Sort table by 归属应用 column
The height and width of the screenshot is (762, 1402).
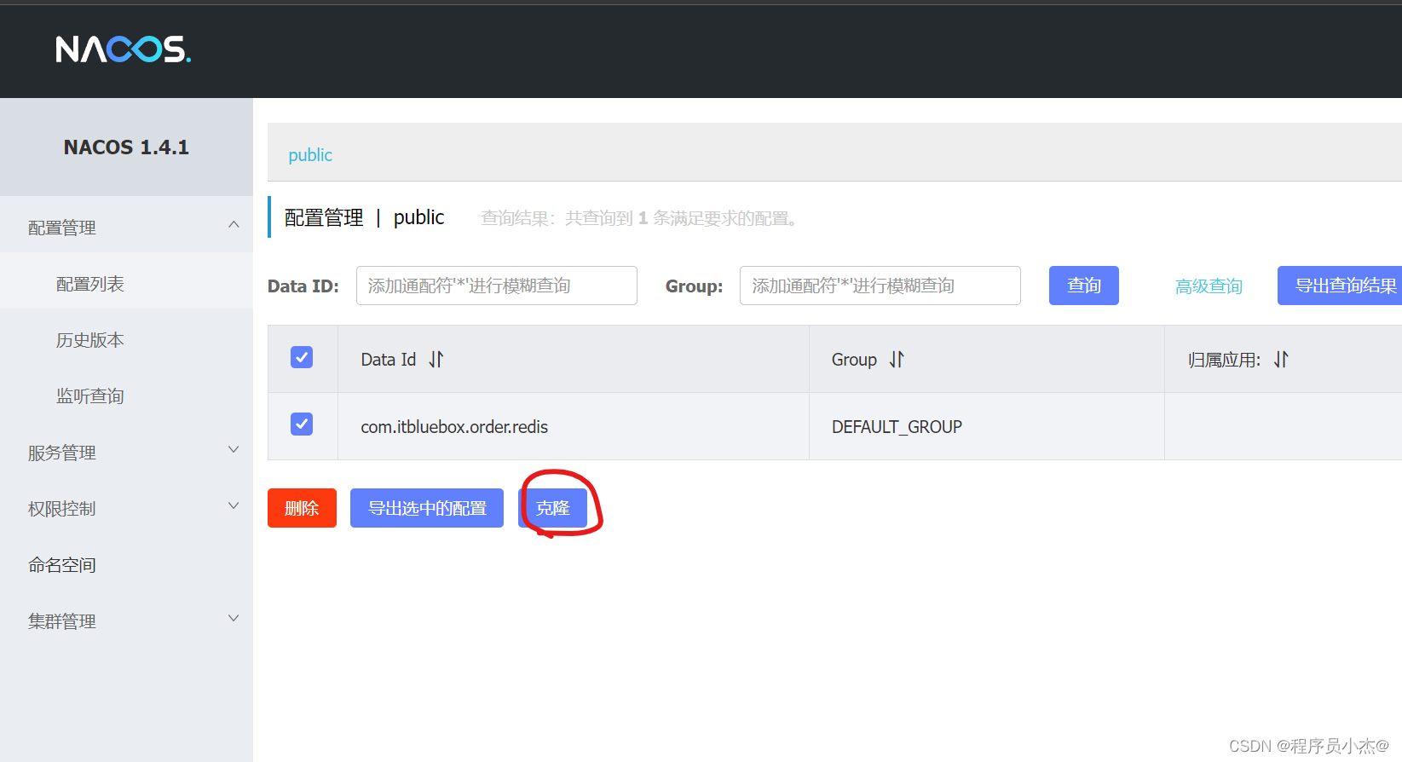(x=1281, y=360)
